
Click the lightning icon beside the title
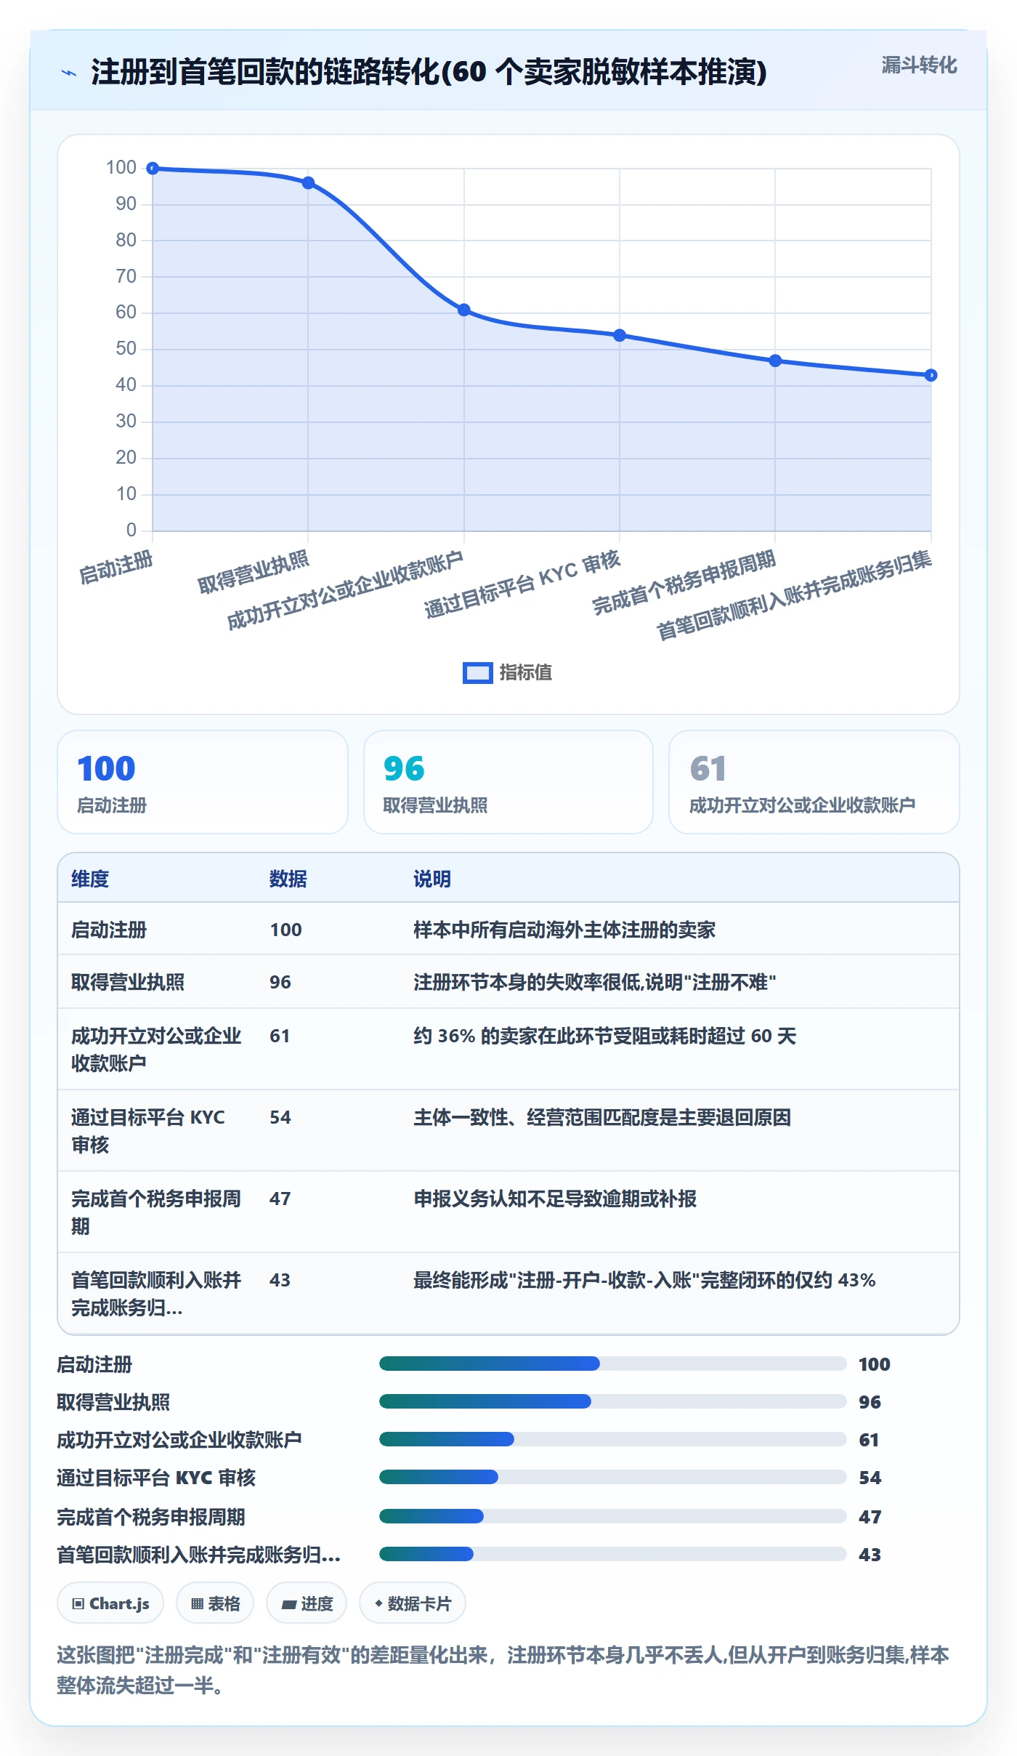tap(69, 73)
